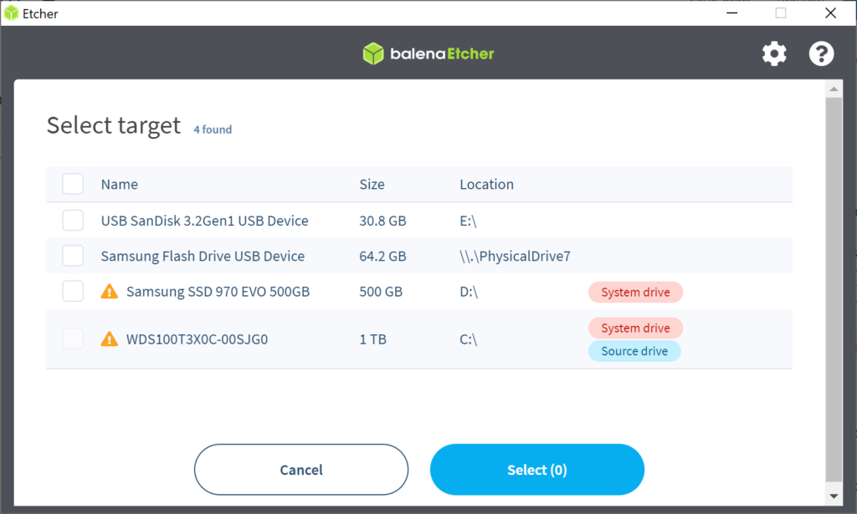
Task: Select the USB SanDisk 3.2Gen1 USB Device name
Action: [x=204, y=221]
